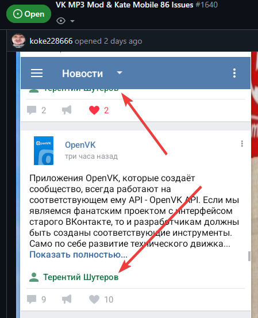This screenshot has width=258, height=318.
Task: Click the green Open issue status badge
Action: click(29, 14)
